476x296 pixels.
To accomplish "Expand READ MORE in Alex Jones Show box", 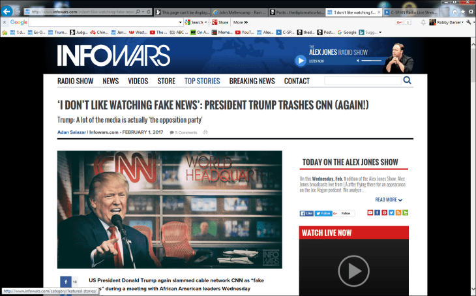I will [389, 200].
